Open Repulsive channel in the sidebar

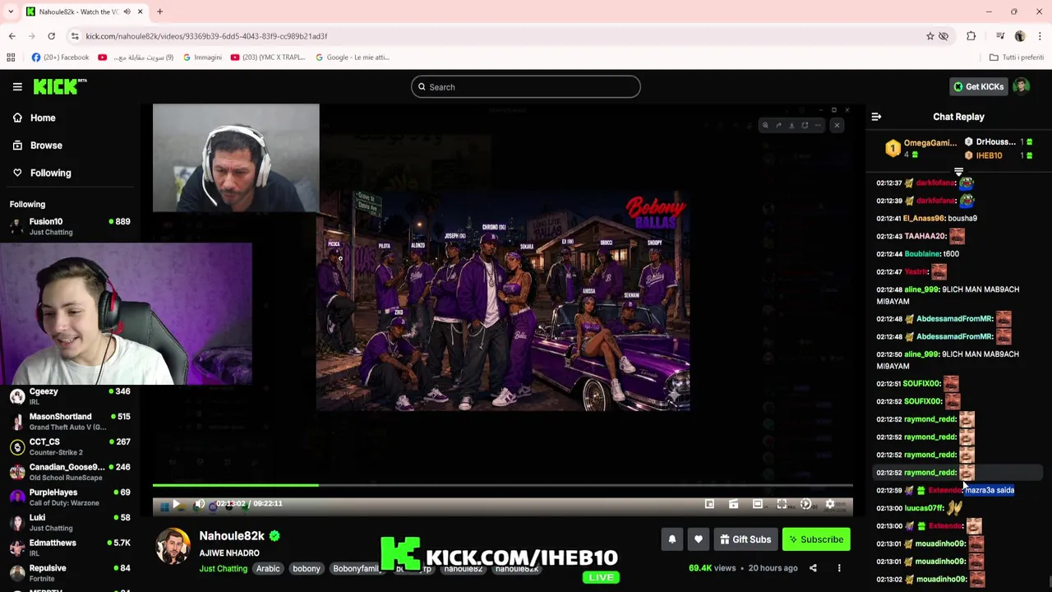pos(70,573)
